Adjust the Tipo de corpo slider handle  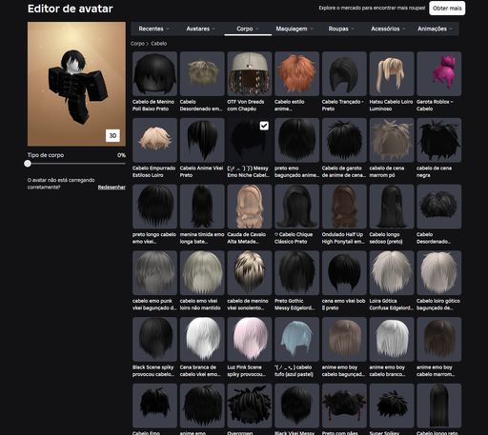tap(28, 164)
